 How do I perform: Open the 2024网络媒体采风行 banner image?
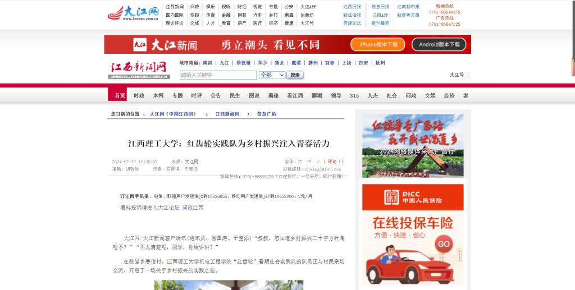413,146
